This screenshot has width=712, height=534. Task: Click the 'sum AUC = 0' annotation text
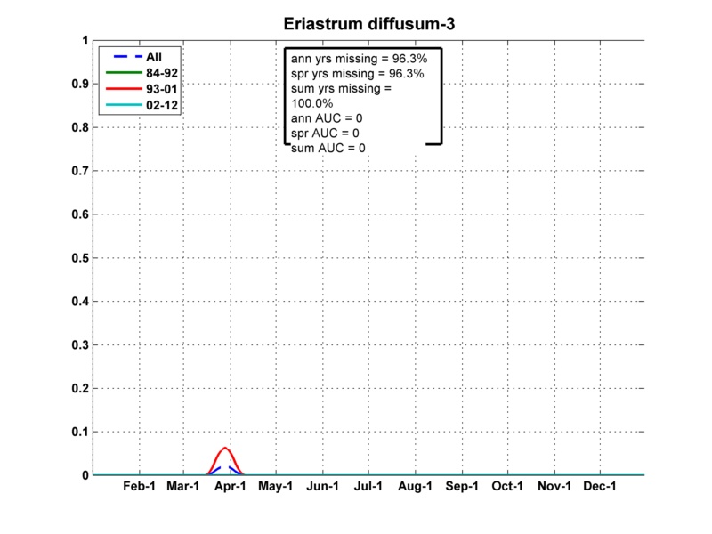(x=328, y=148)
